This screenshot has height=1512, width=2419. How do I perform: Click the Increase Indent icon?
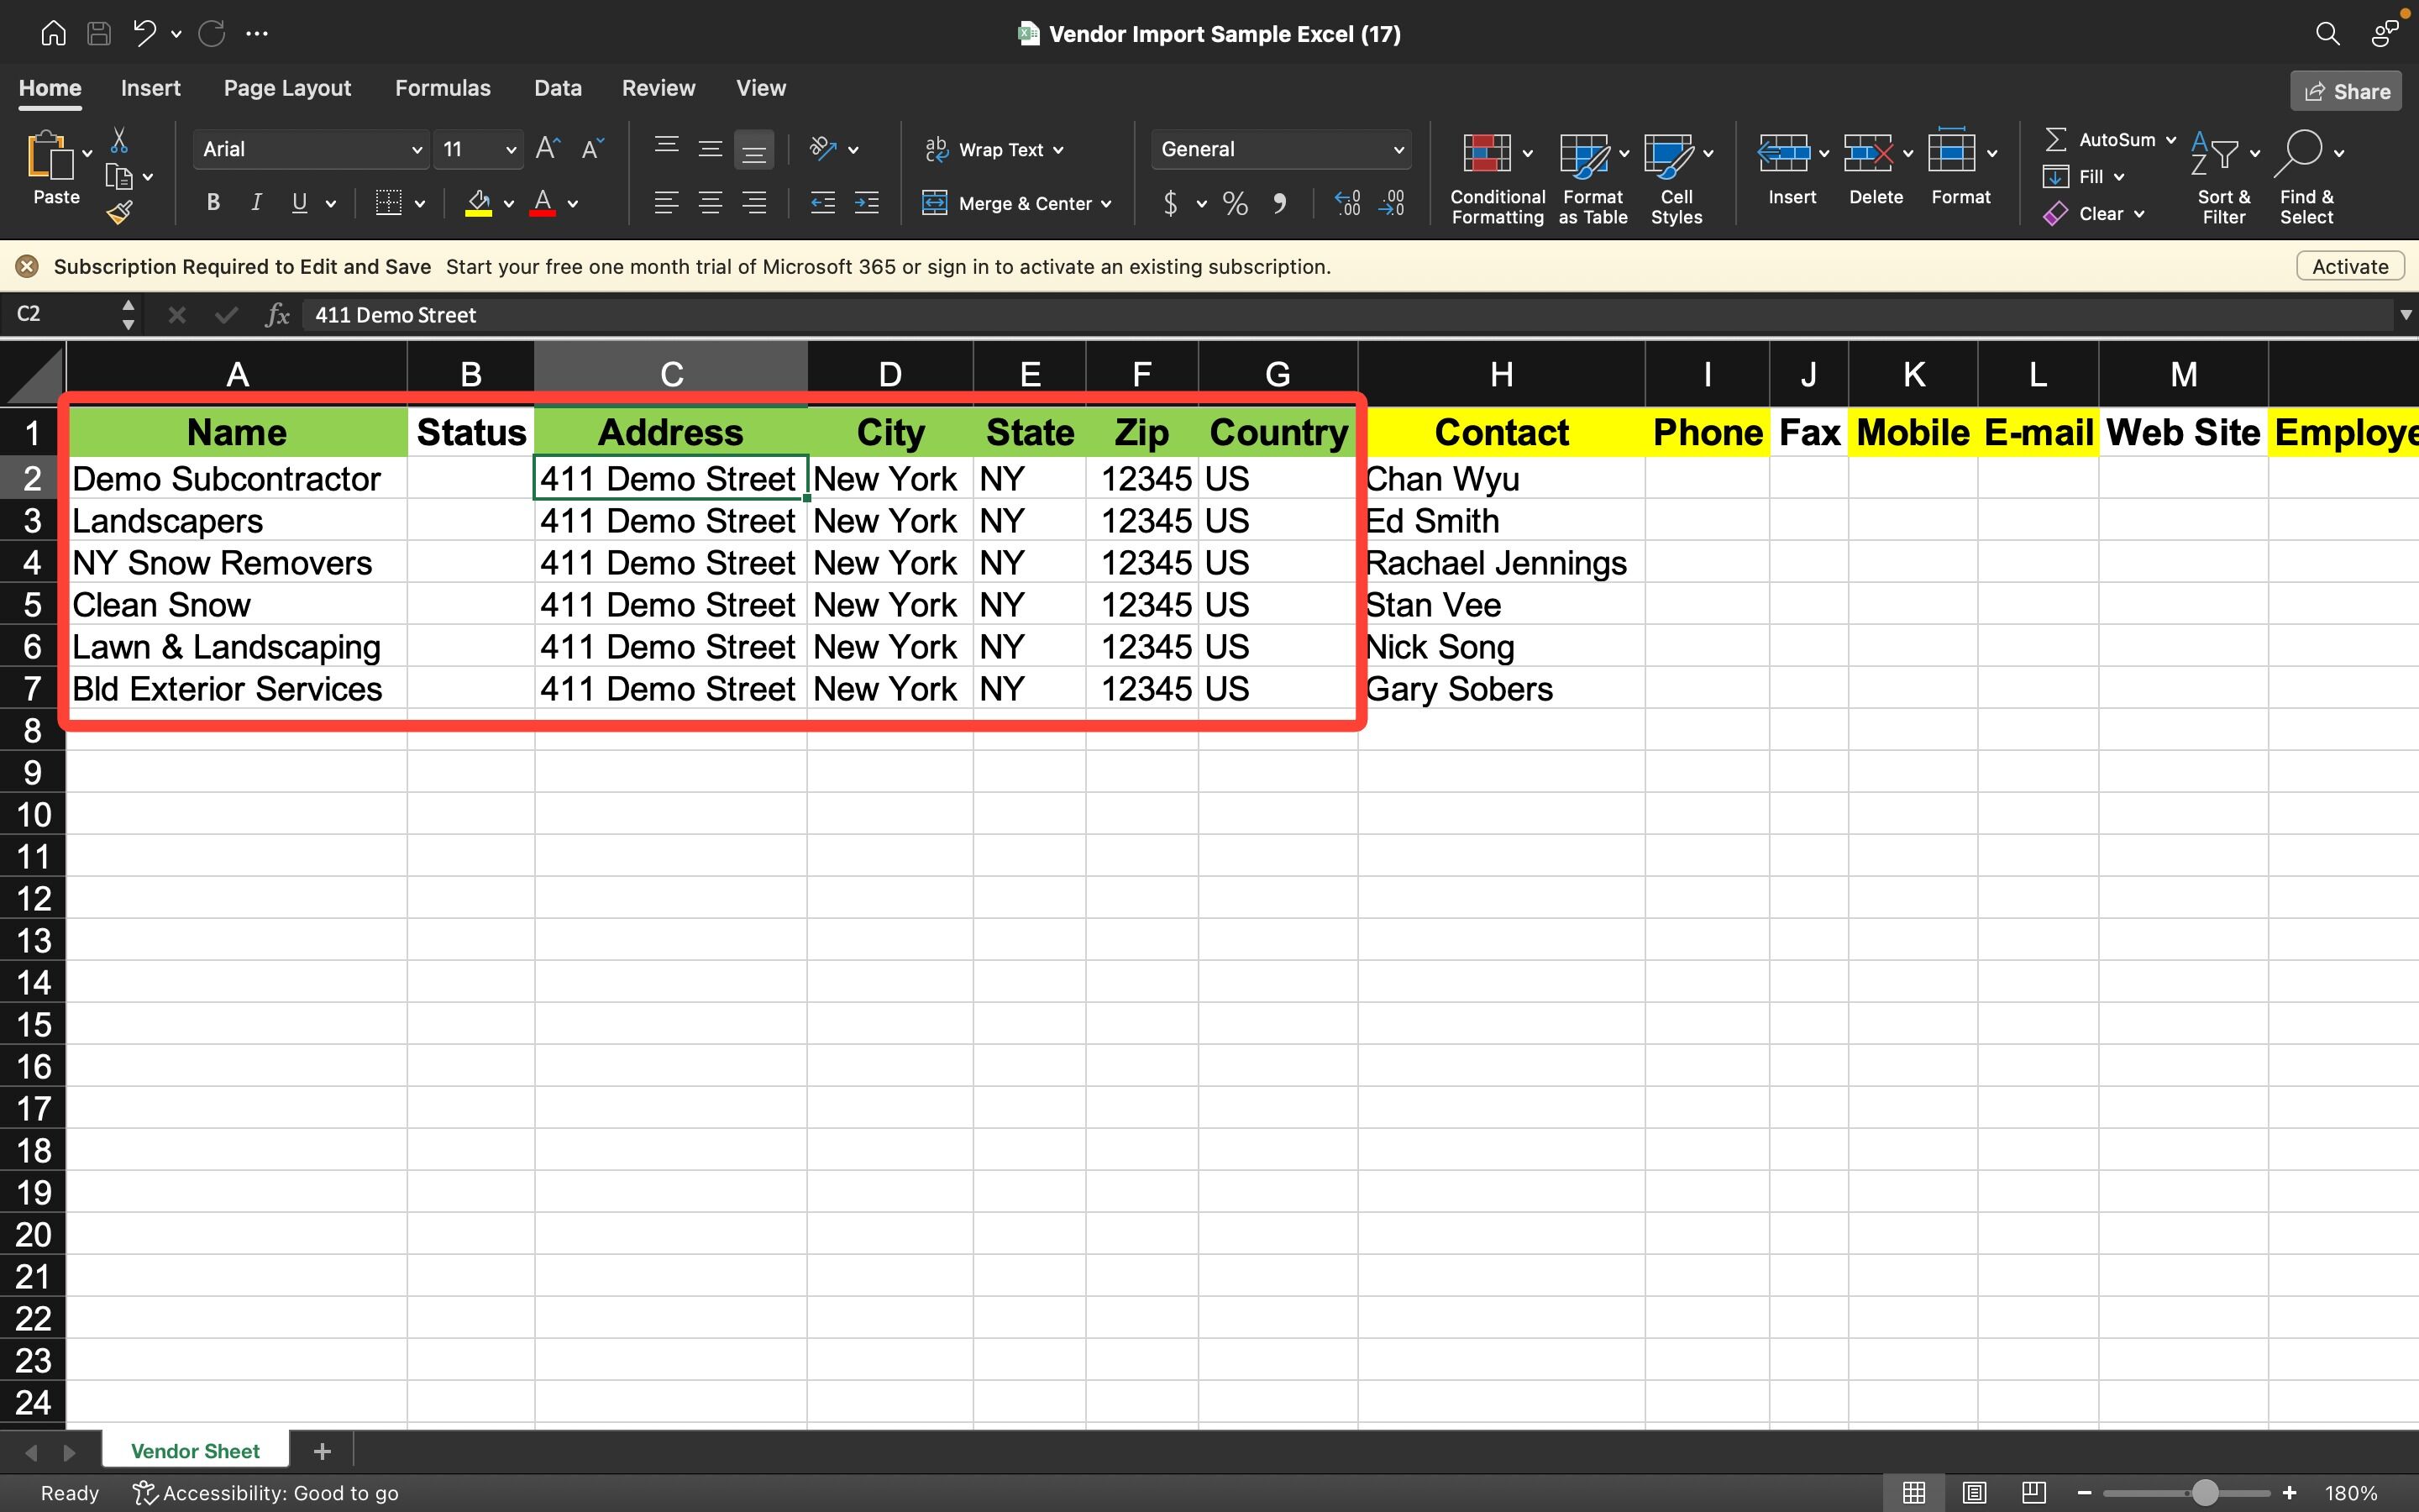(866, 203)
